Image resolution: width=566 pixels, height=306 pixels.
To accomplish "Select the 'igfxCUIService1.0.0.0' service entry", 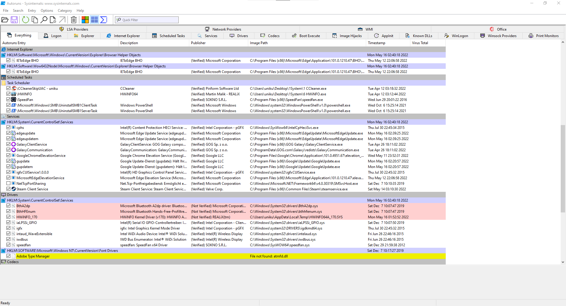I will (33, 172).
